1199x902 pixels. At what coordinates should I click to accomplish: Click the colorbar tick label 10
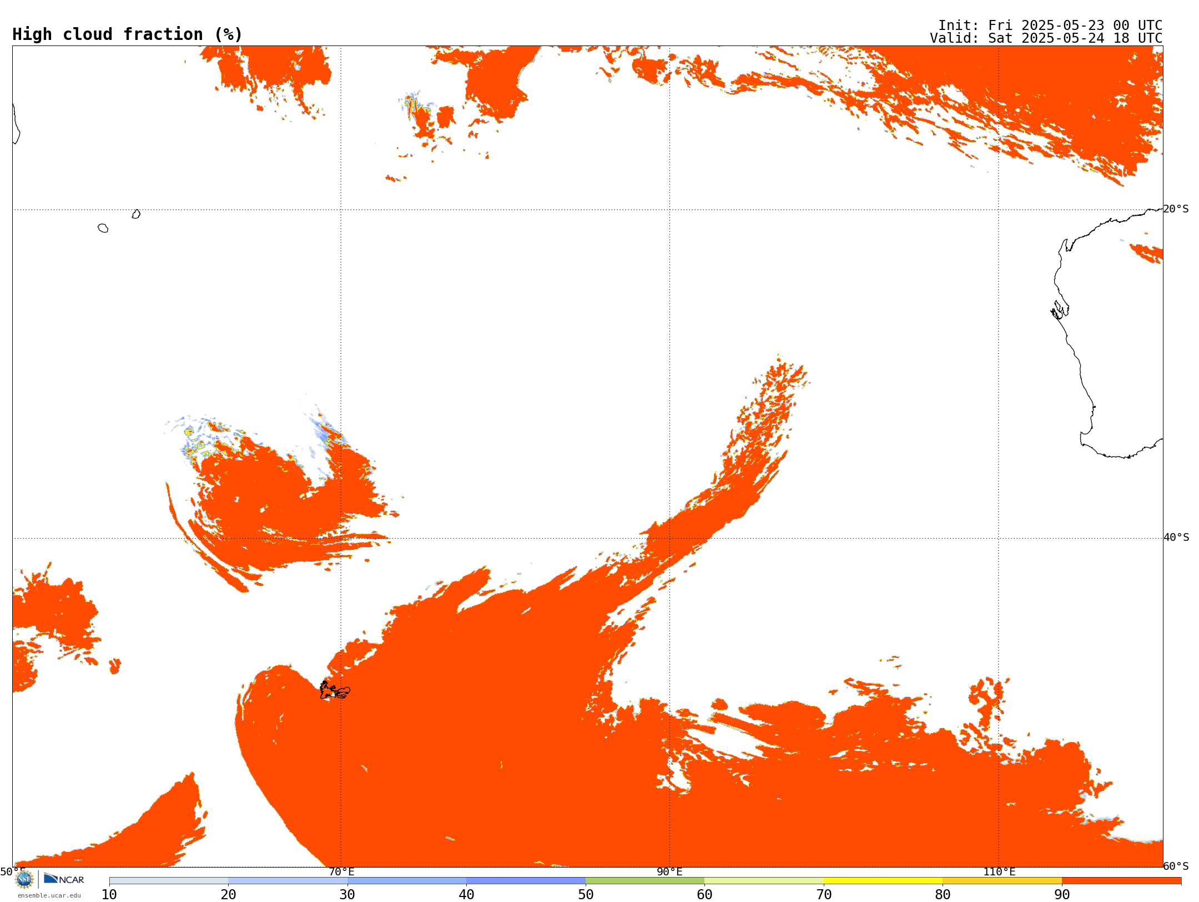pyautogui.click(x=109, y=895)
